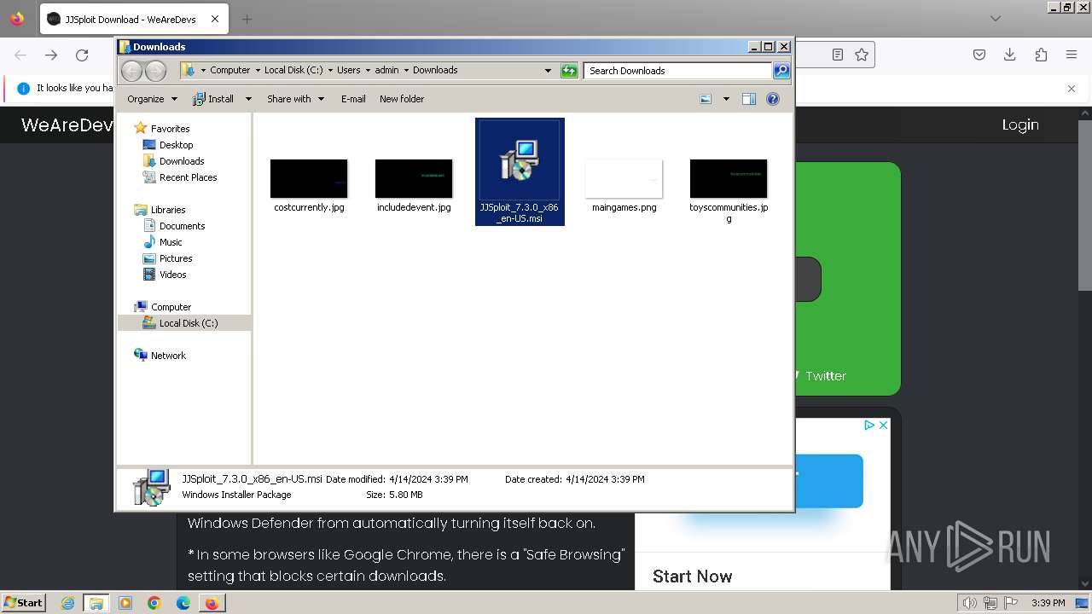Click the search magnifier icon

pyautogui.click(x=781, y=71)
